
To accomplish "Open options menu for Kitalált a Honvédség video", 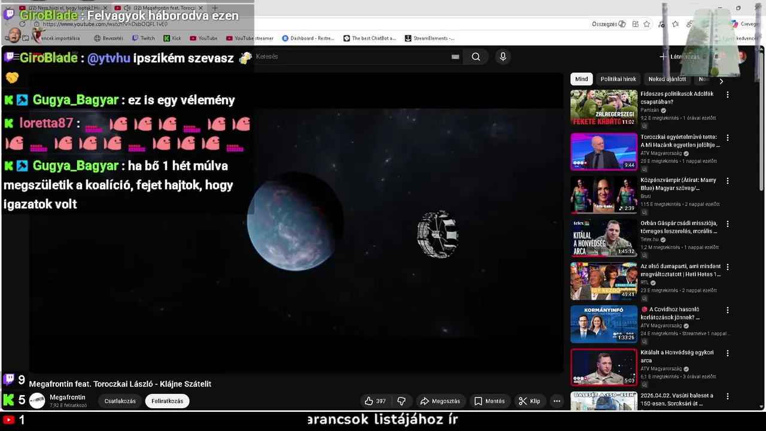I will pyautogui.click(x=728, y=353).
